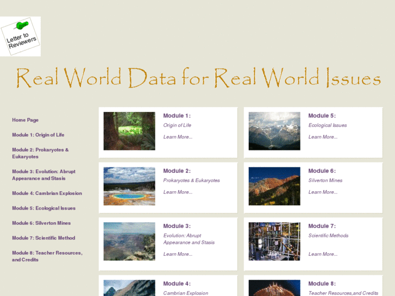Screen dimensions: 395x296
Task: Click the Module 1: card heading
Action: pos(177,116)
